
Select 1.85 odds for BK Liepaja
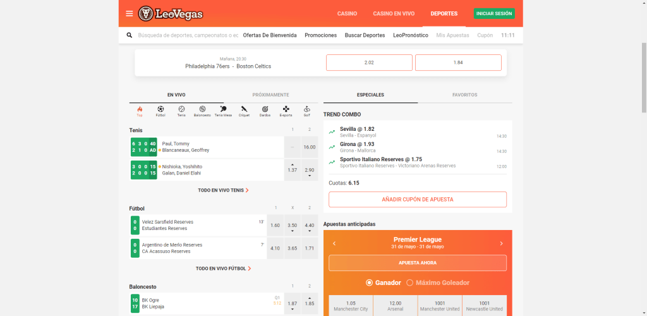click(x=310, y=303)
